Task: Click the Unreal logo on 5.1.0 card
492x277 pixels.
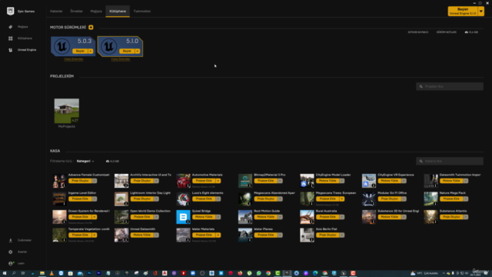Action: pos(109,46)
